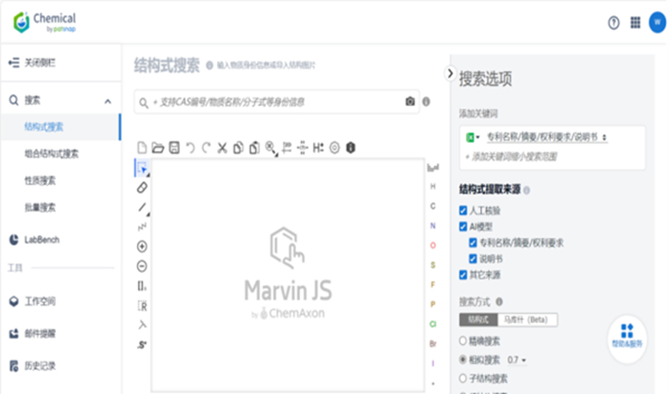
Task: Open the file import folder icon
Action: [x=158, y=148]
